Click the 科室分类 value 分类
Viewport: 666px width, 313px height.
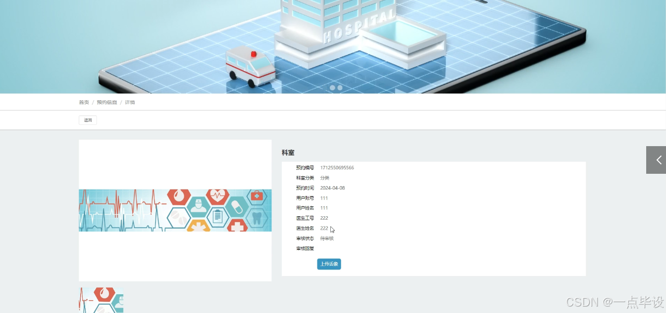tap(325, 178)
